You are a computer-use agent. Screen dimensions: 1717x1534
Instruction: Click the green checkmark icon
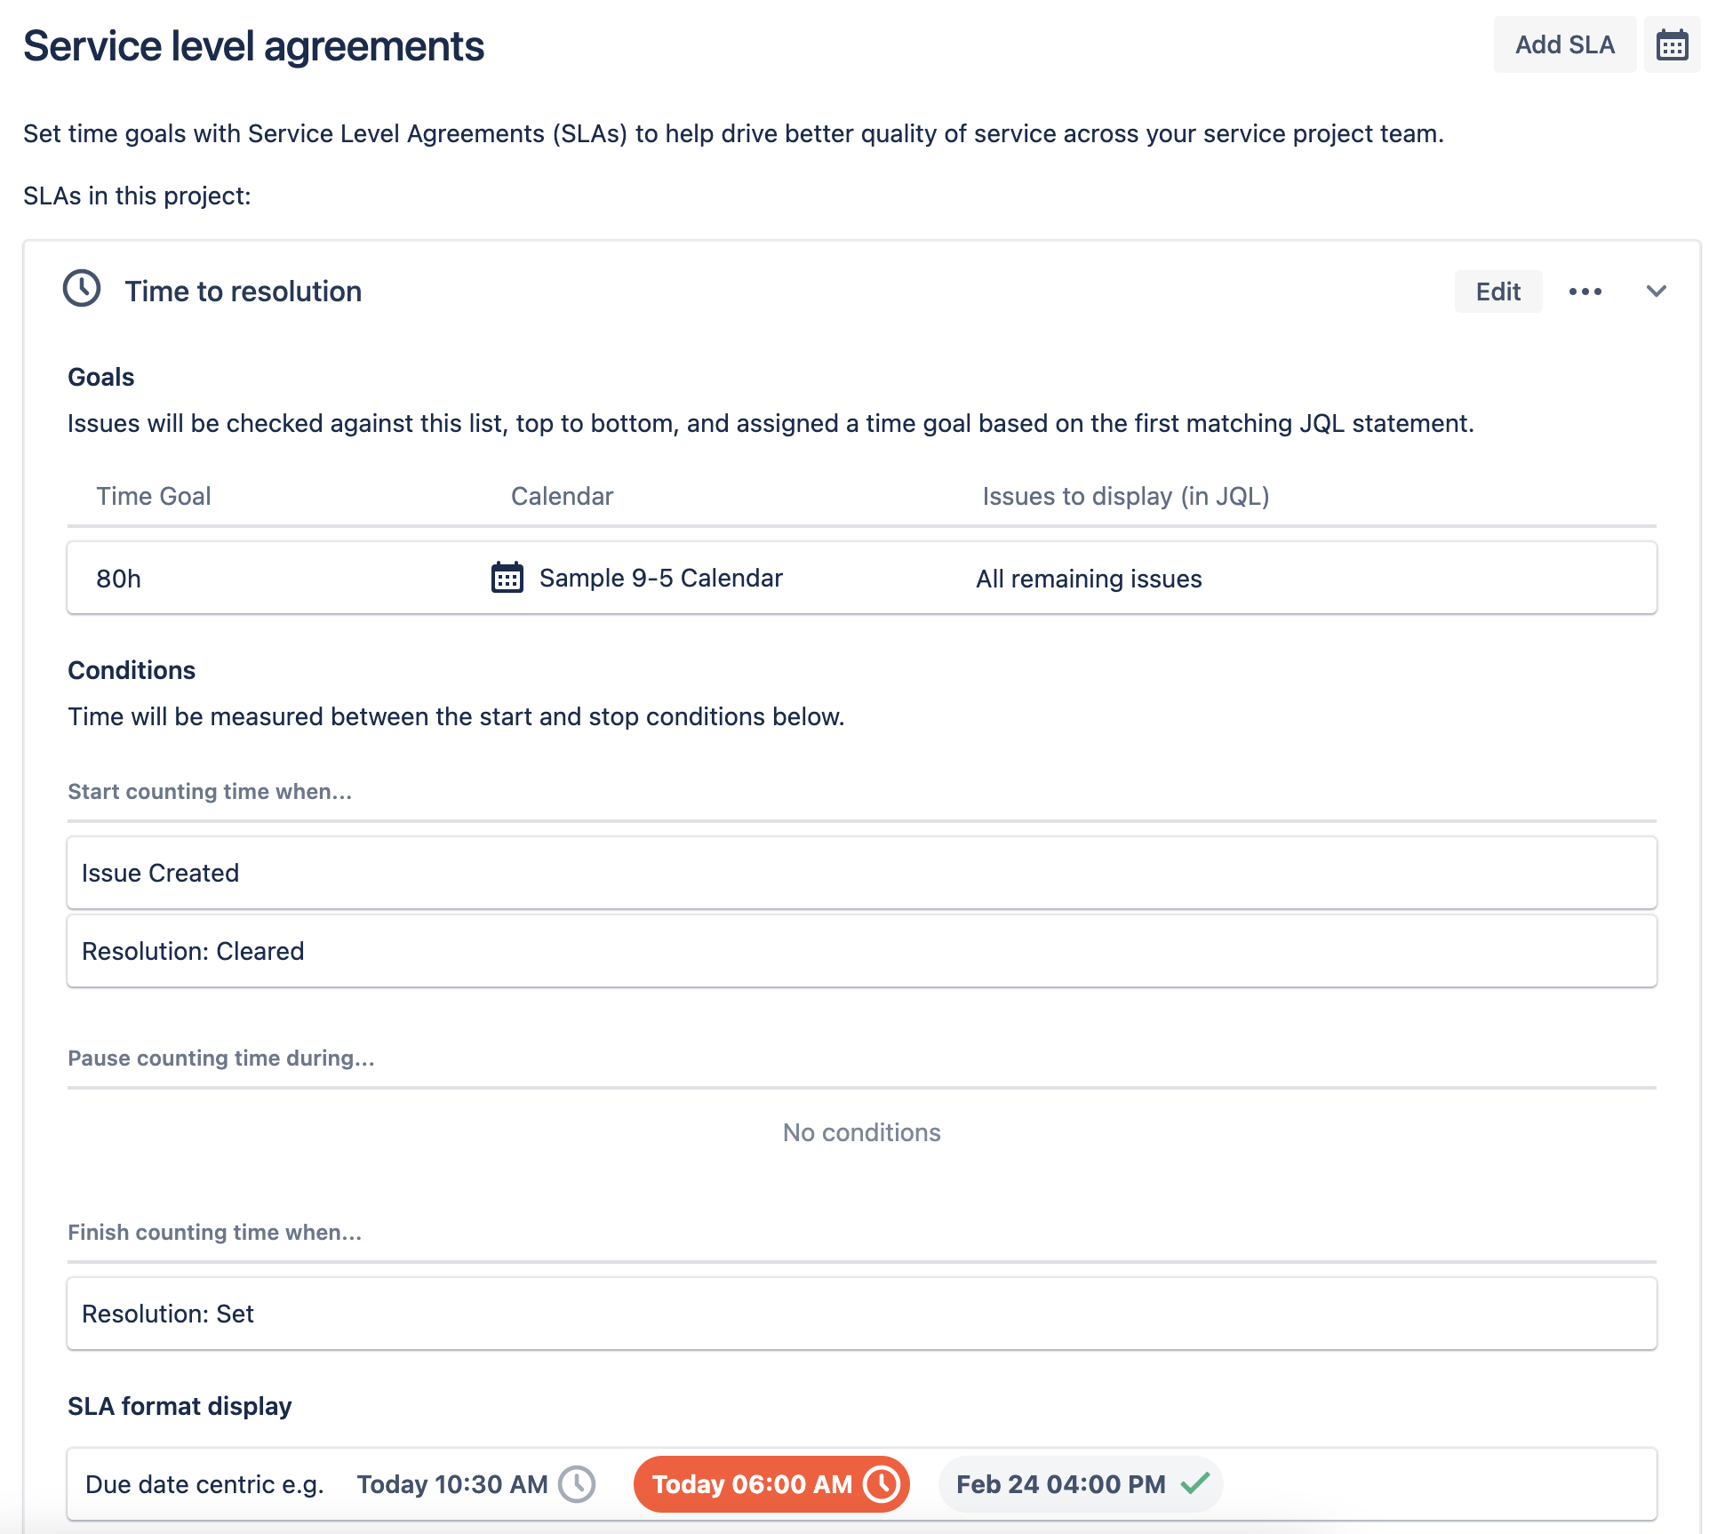point(1195,1482)
